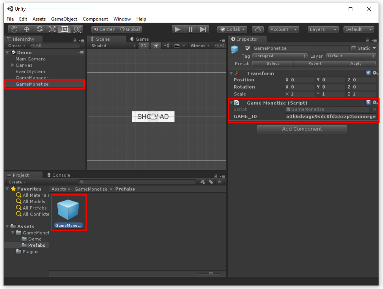
Task: Collapse Game Monetize script component
Action: click(x=231, y=103)
